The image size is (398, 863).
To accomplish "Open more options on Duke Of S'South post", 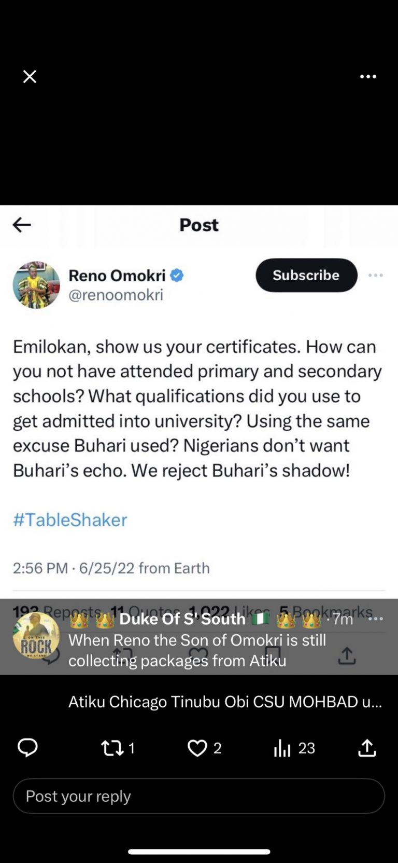I will click(376, 619).
